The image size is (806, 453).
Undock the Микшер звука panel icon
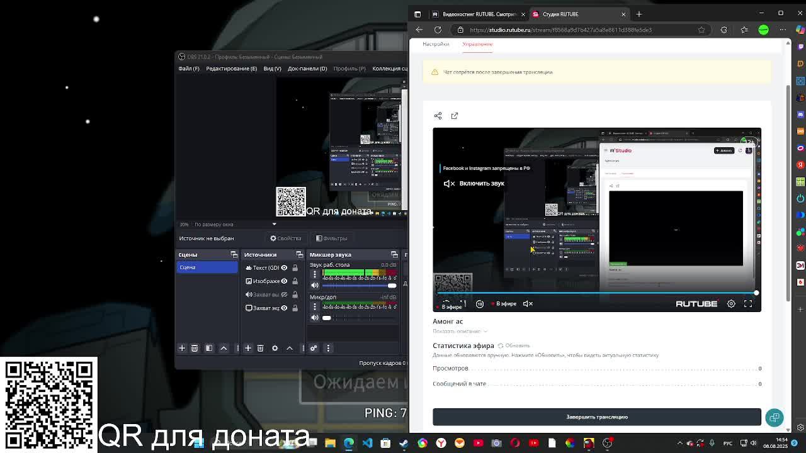(394, 255)
